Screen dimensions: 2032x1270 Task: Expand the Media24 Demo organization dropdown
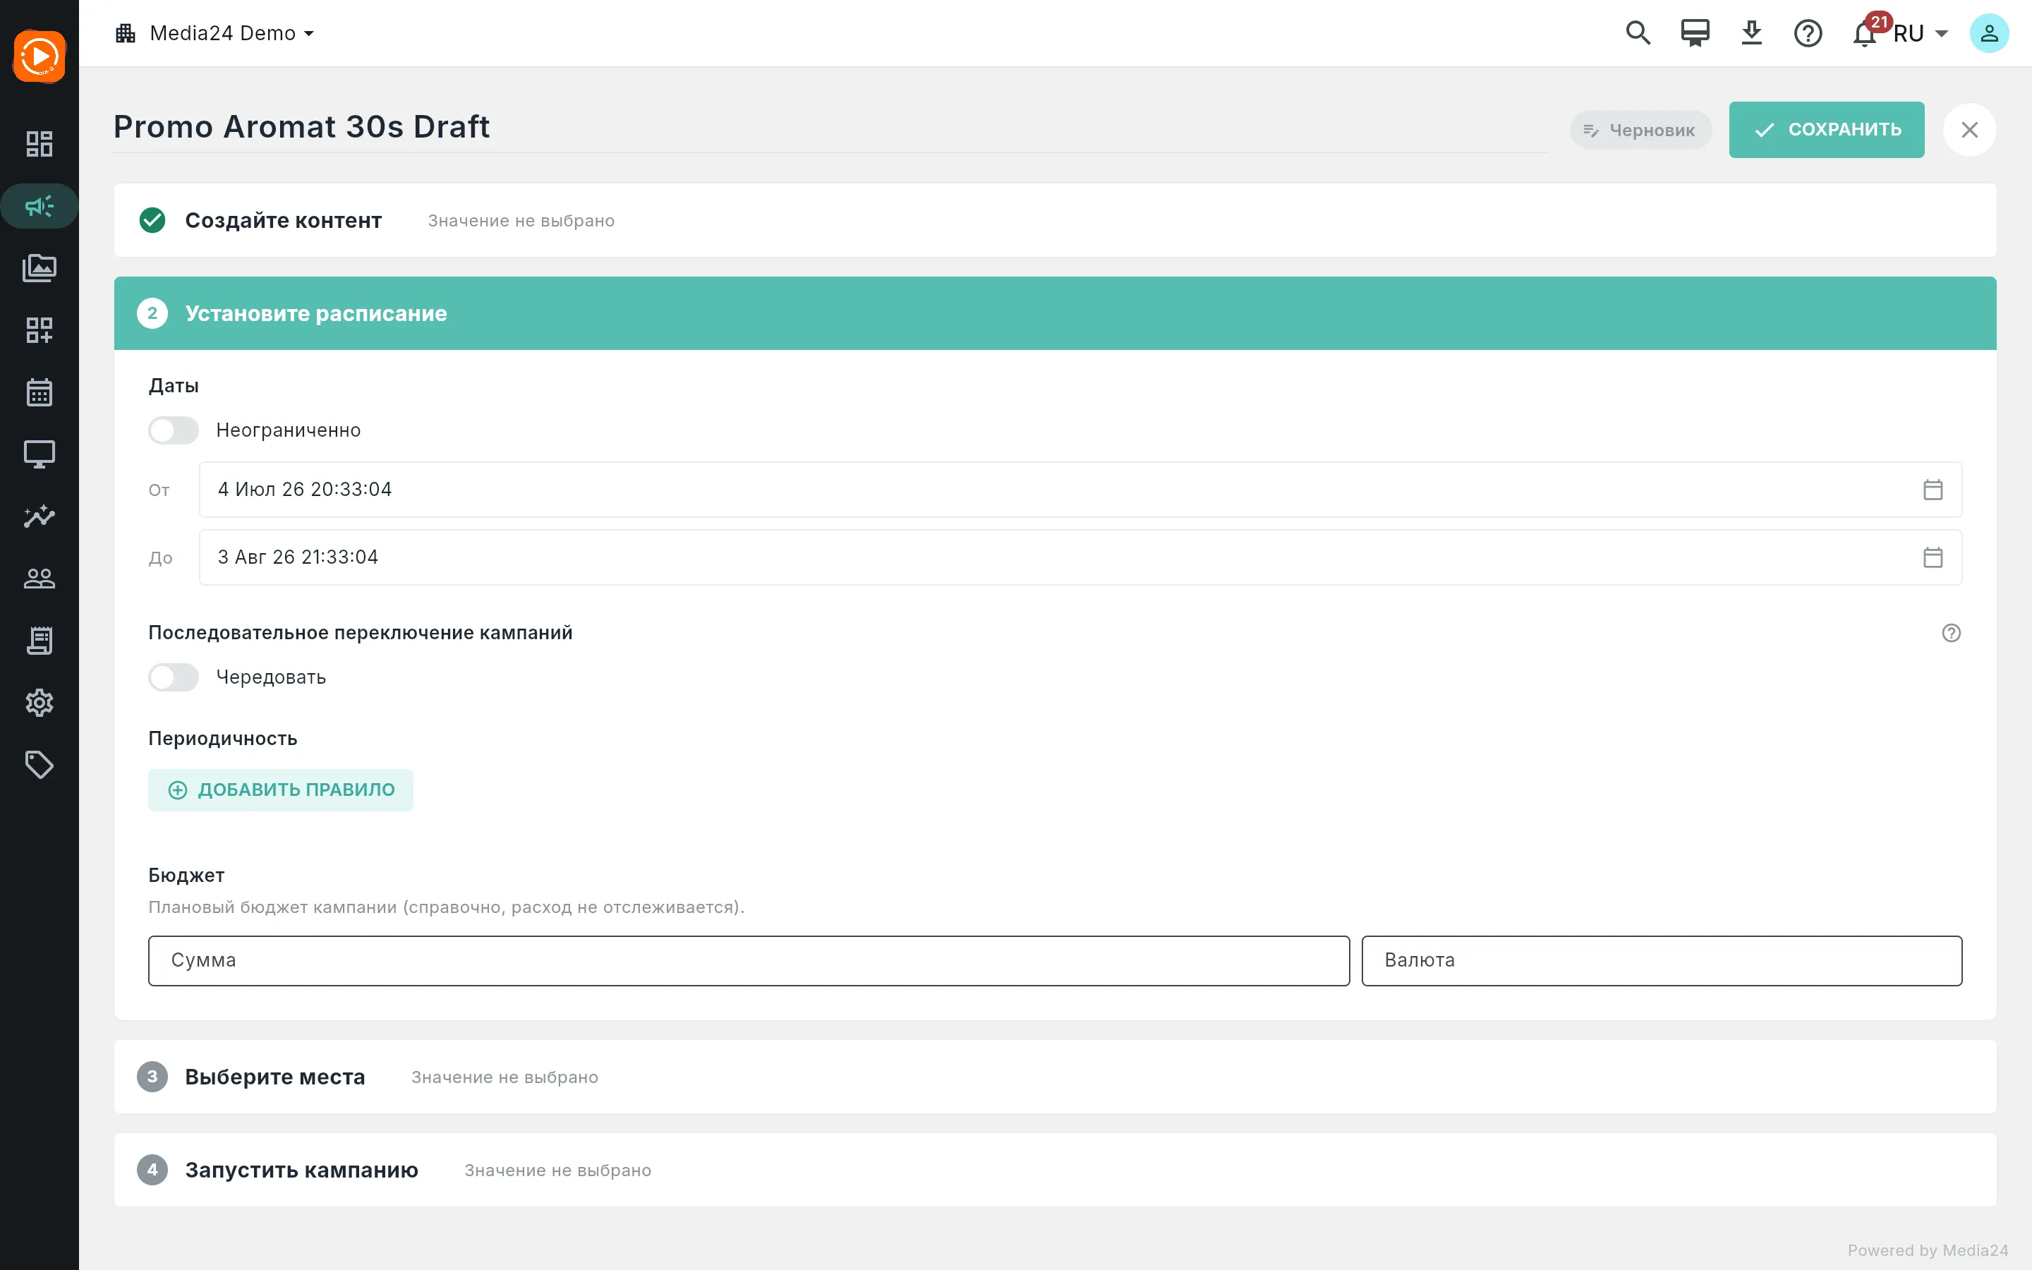tap(215, 32)
